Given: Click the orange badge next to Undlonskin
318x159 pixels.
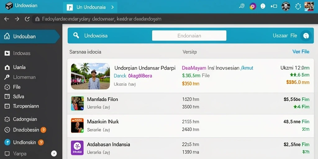Looking at the screenshot, I should (41, 142).
